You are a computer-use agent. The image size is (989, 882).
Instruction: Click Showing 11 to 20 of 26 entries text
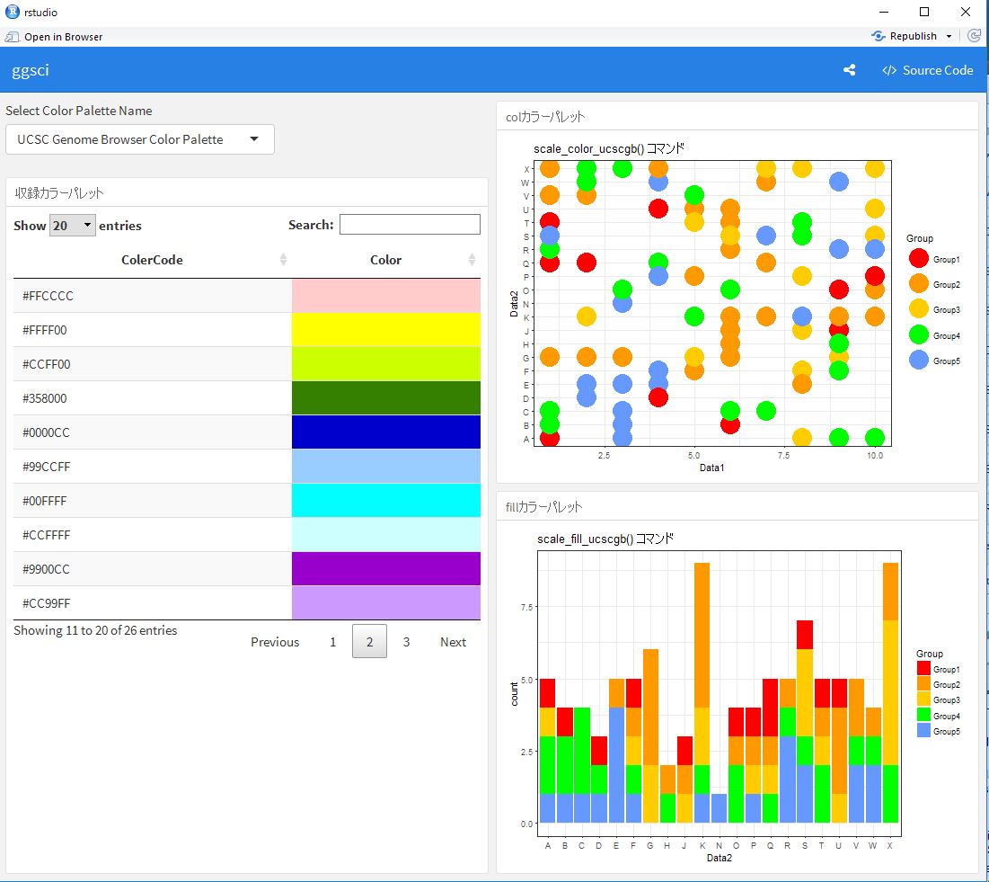pos(95,630)
